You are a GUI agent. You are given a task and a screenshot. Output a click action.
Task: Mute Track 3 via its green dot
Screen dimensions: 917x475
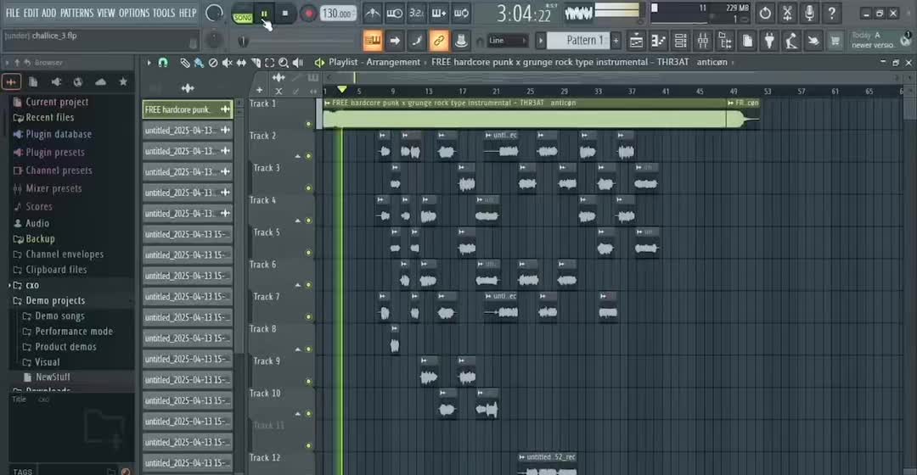click(309, 188)
